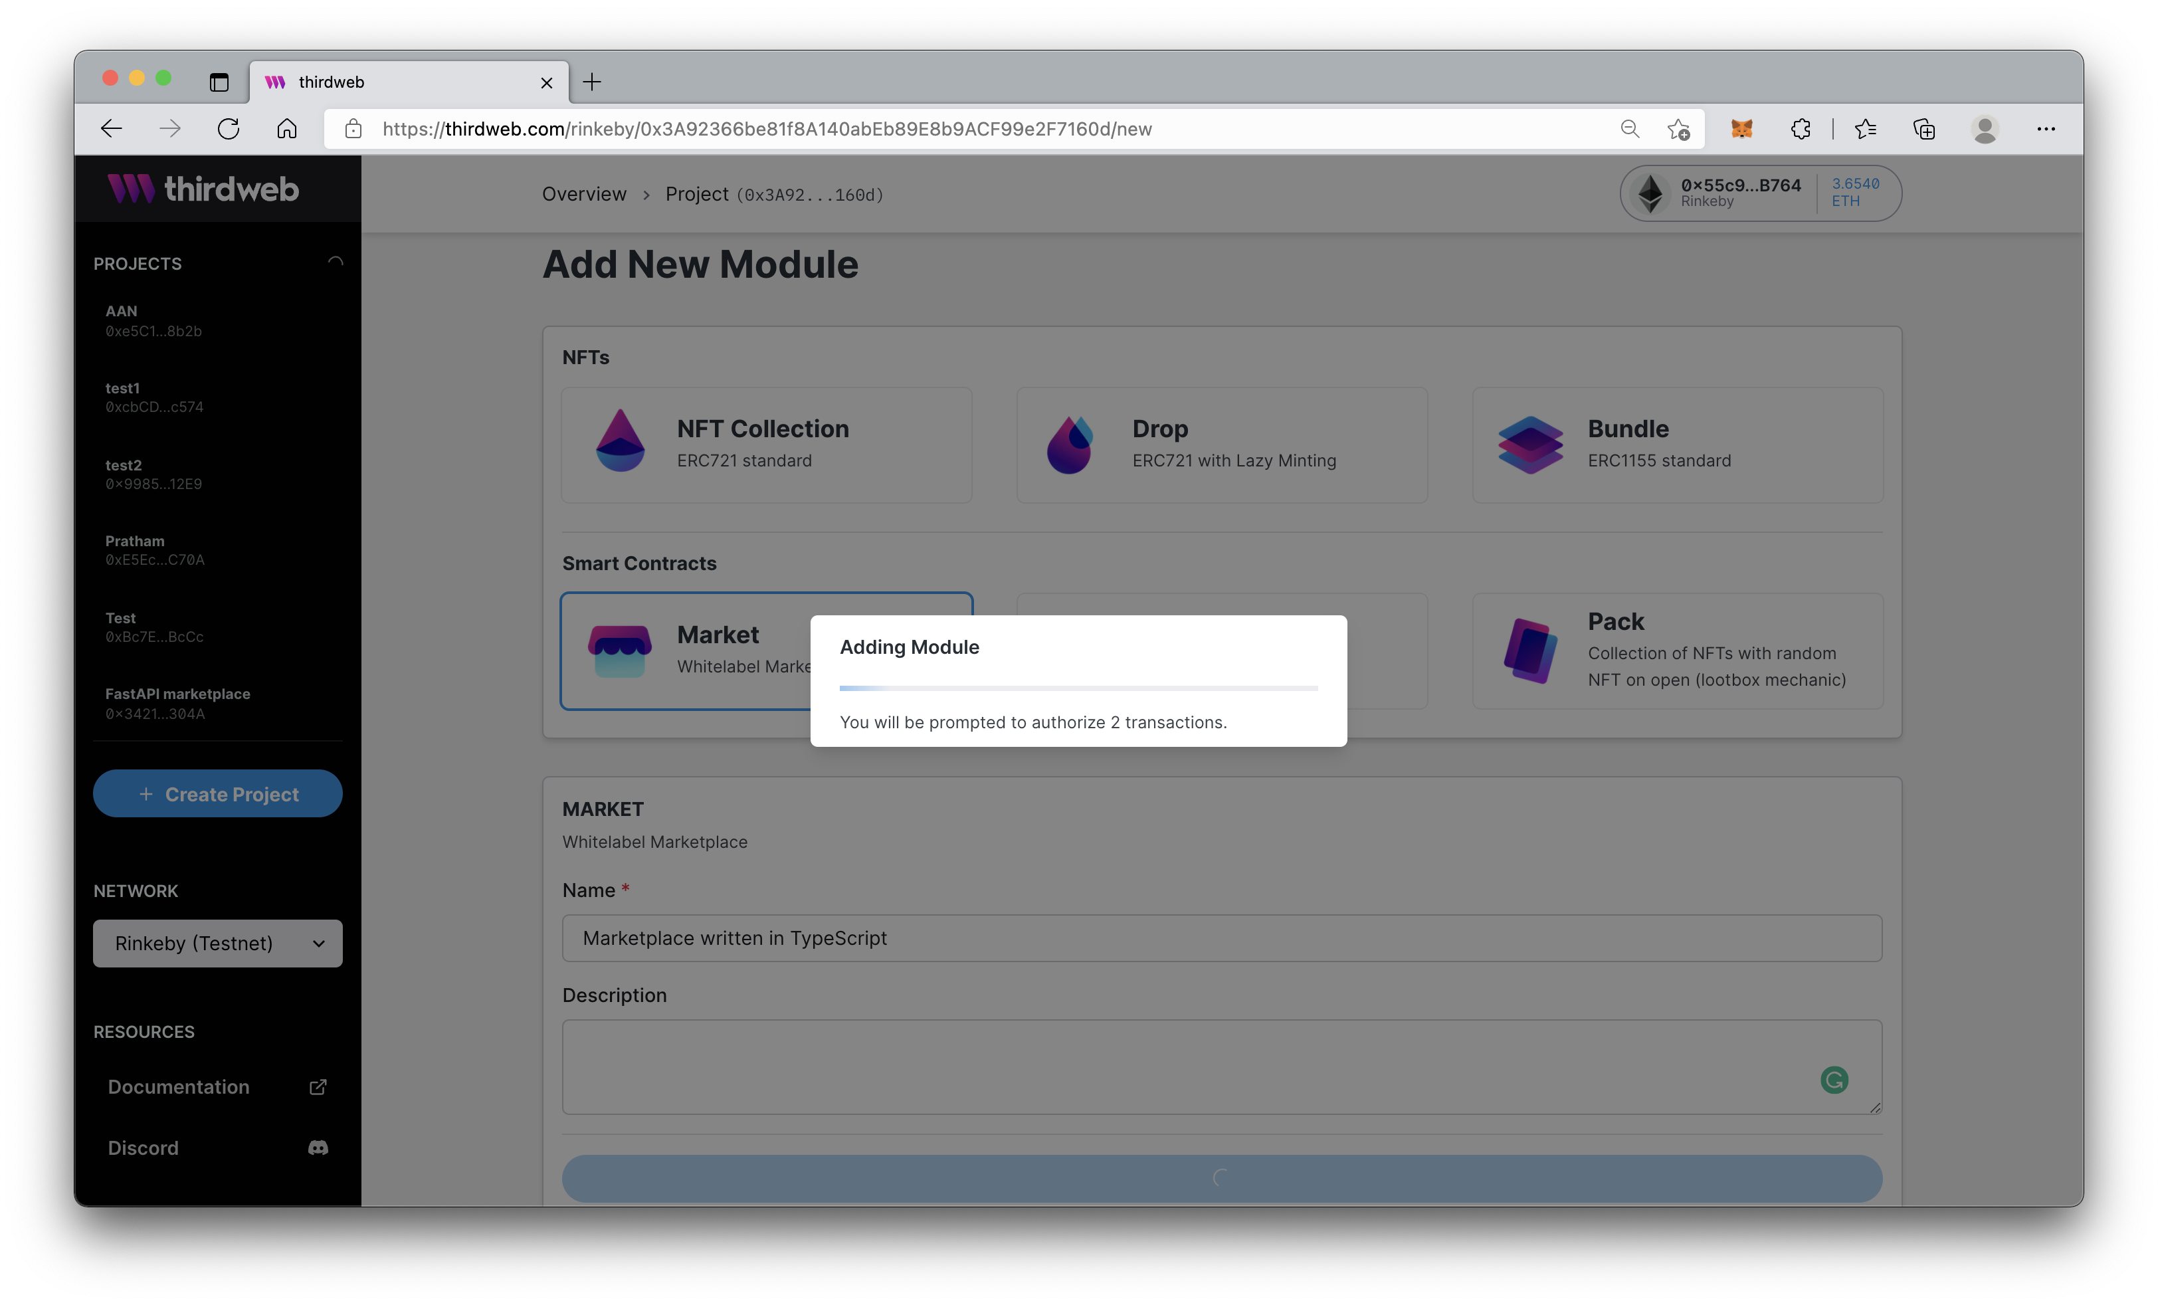Click the Drop module droplet icon
This screenshot has width=2158, height=1305.
[1070, 445]
